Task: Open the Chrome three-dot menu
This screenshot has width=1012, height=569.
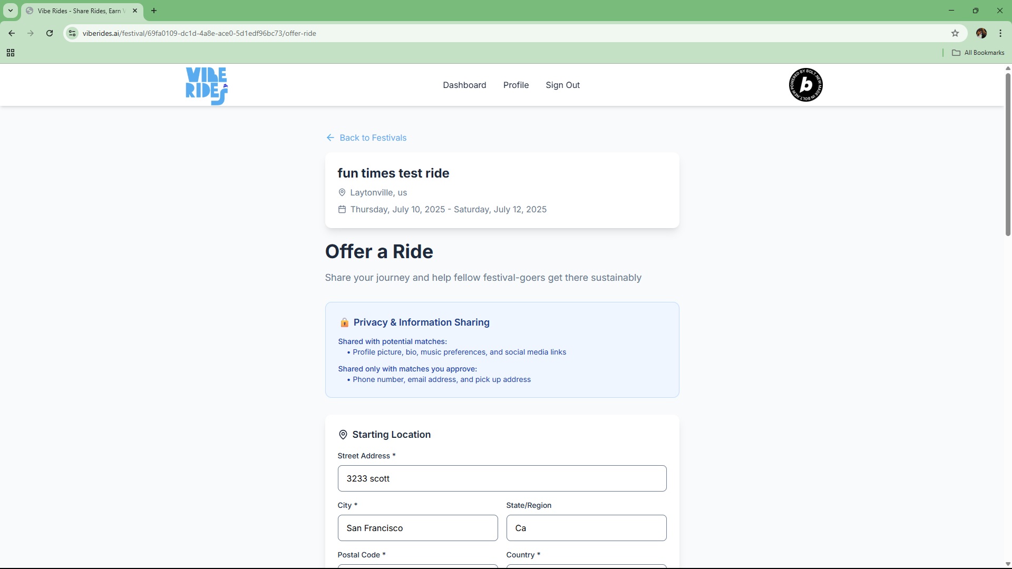Action: pos(1000,33)
